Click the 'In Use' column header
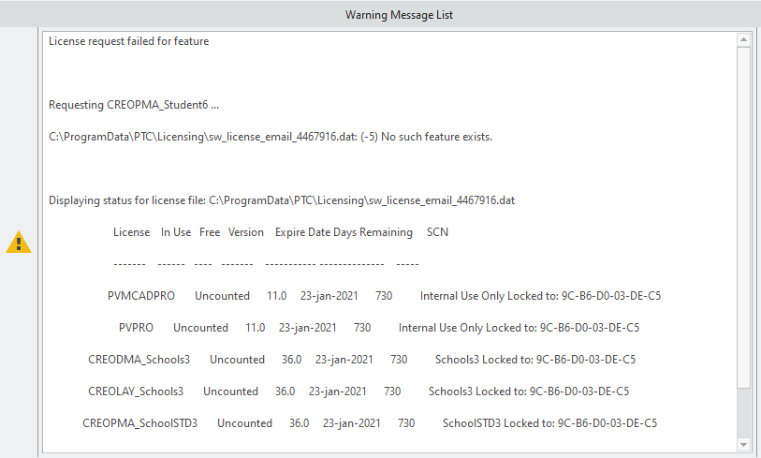The image size is (761, 458). 176,232
